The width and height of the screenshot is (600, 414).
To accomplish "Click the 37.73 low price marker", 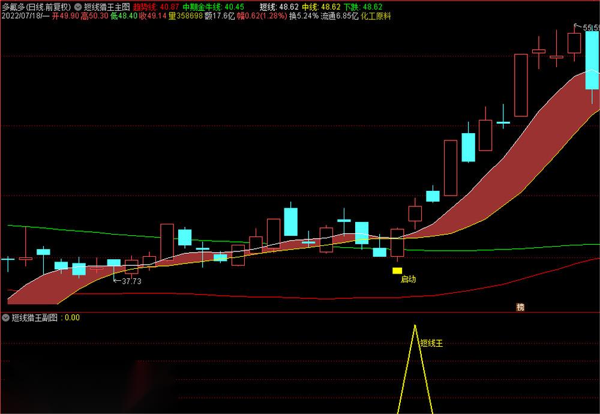I will (x=131, y=281).
